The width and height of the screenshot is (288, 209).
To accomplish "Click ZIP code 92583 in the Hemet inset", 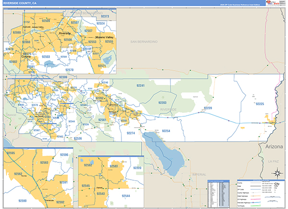I will tap(114, 166).
